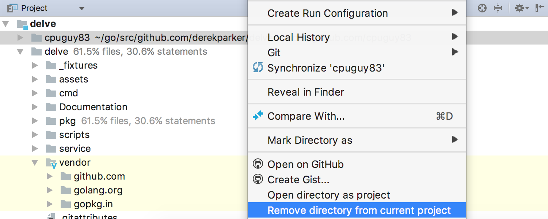Click the collapse all icon
The width and height of the screenshot is (548, 219).
point(498,8)
